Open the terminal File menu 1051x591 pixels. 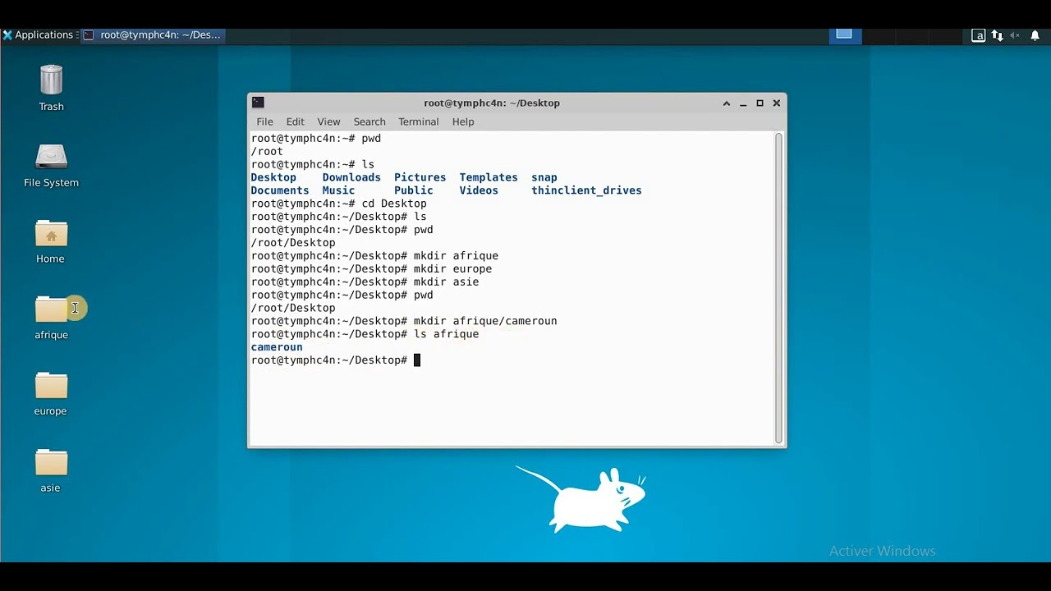[264, 121]
